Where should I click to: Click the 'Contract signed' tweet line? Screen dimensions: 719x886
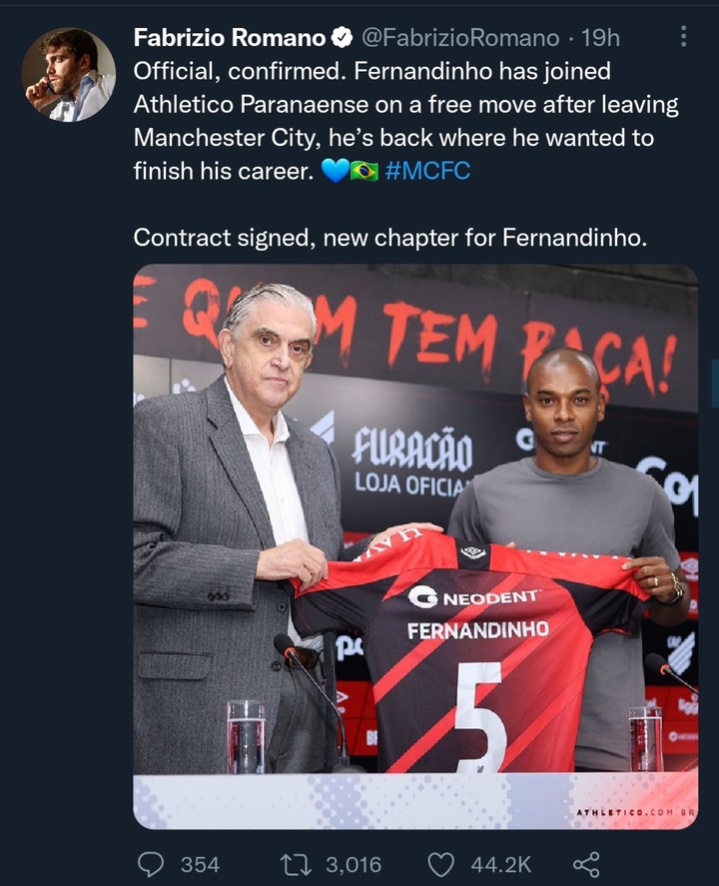point(389,238)
